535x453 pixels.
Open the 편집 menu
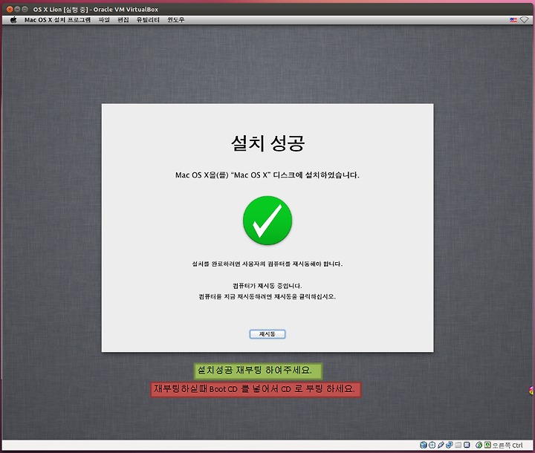coord(123,20)
